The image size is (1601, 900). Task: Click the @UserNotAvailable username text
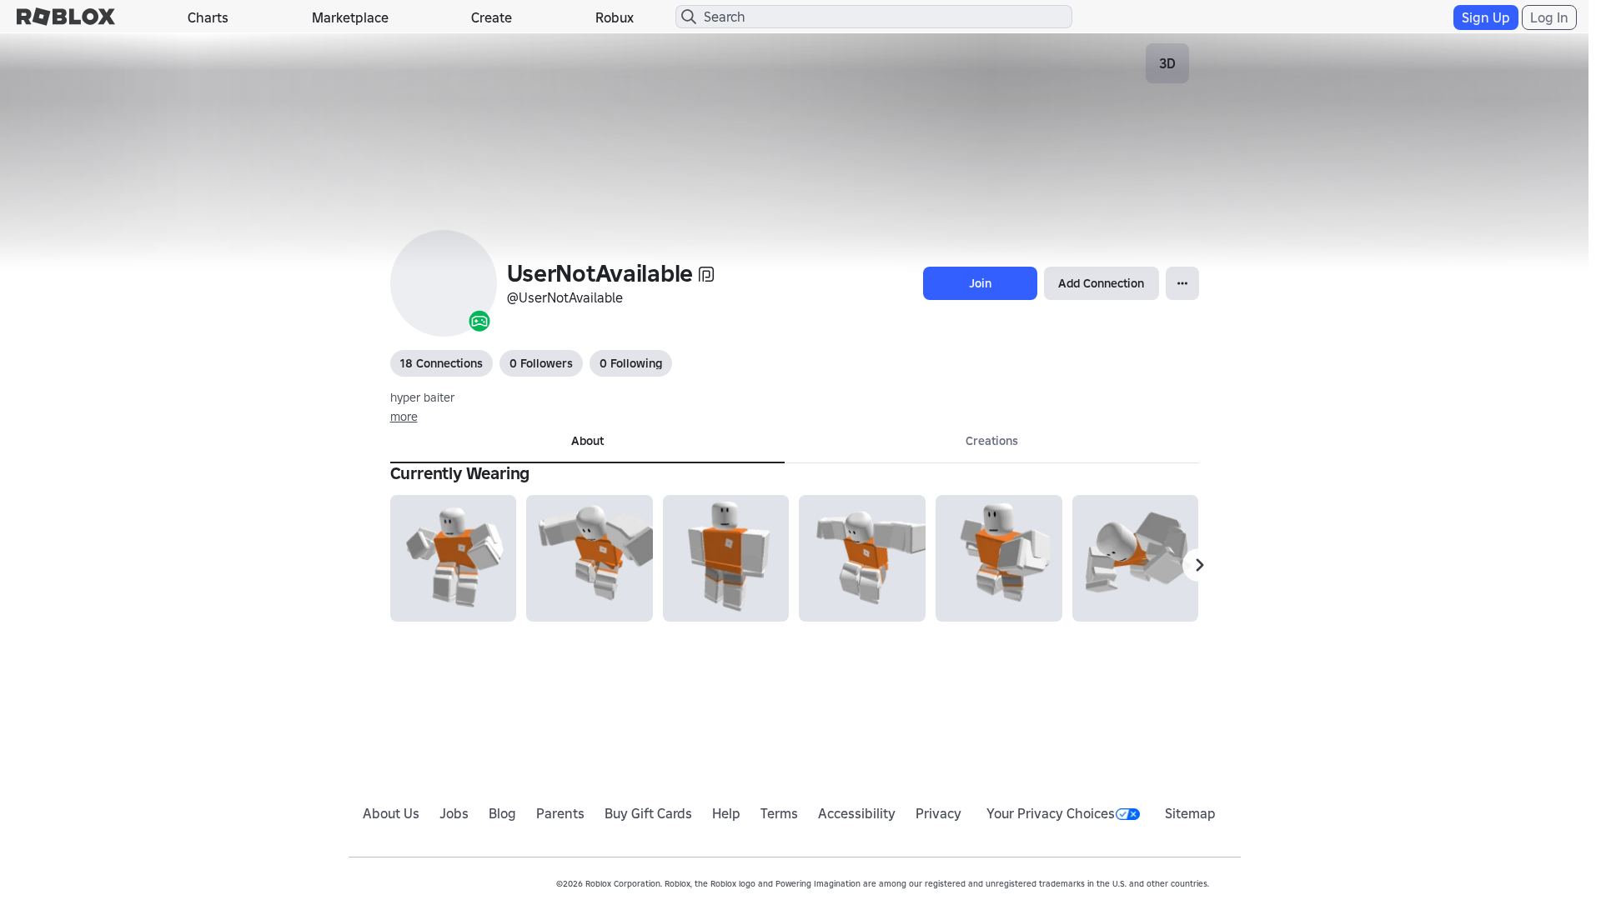[x=565, y=297]
